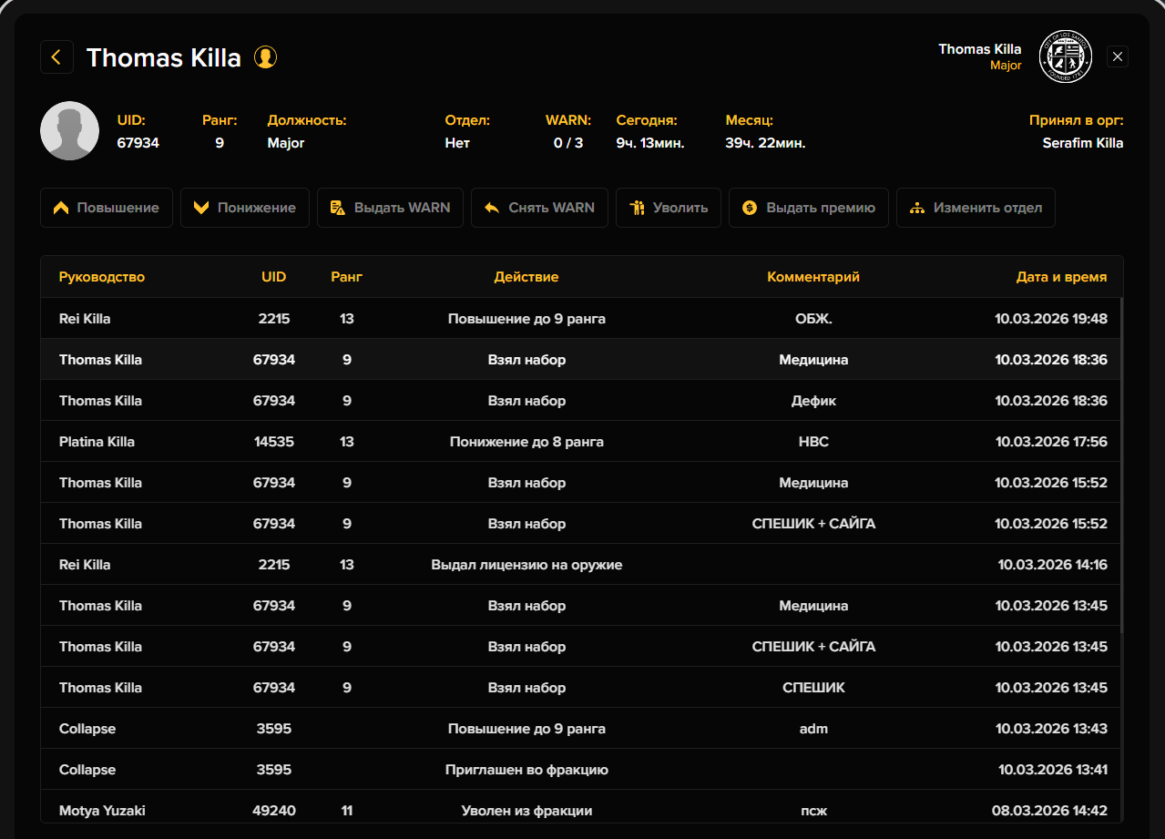Click the Понижение demote button

[x=245, y=208]
